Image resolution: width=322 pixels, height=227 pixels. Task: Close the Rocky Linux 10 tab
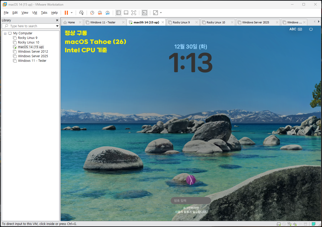click(232, 22)
